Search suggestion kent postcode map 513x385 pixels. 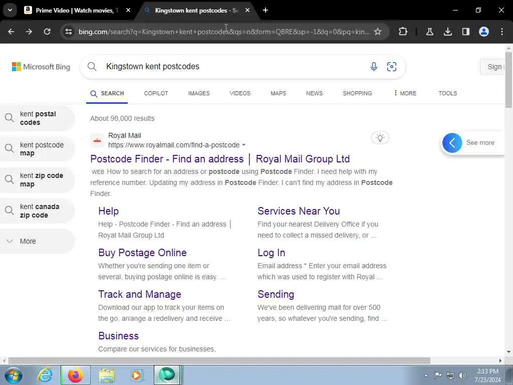tap(37, 149)
